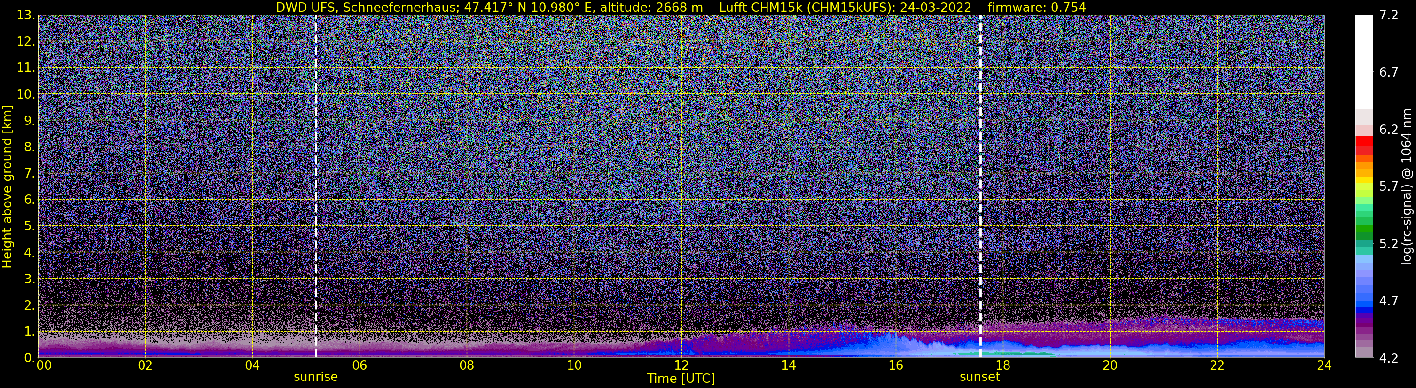Select the '02' tick on the time axis
1416x388 pixels.
coord(145,366)
